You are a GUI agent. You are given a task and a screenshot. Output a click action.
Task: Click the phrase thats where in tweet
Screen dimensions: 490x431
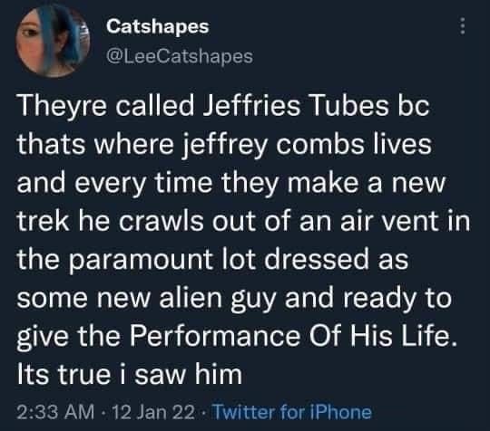pyautogui.click(x=95, y=144)
